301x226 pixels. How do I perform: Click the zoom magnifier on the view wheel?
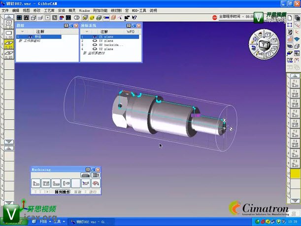pos(255,39)
